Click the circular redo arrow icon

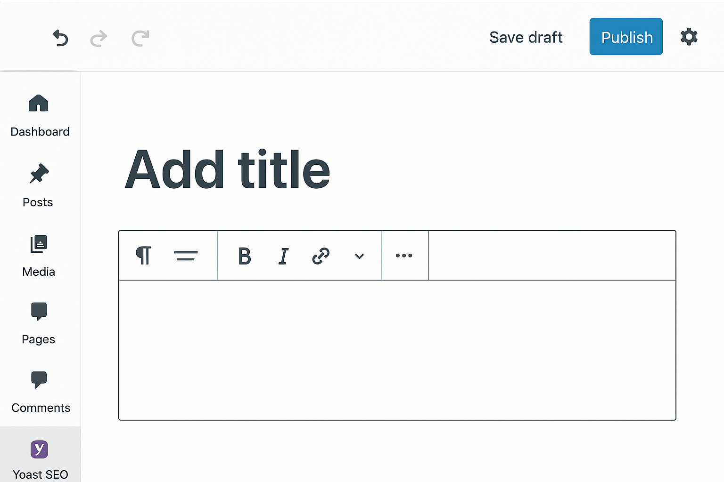pyautogui.click(x=140, y=38)
